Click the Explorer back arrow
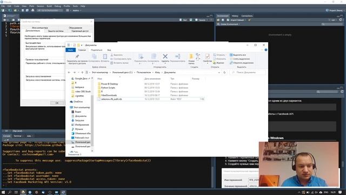Image resolution: width=346 pixels, height=195 pixels. pos(69,73)
